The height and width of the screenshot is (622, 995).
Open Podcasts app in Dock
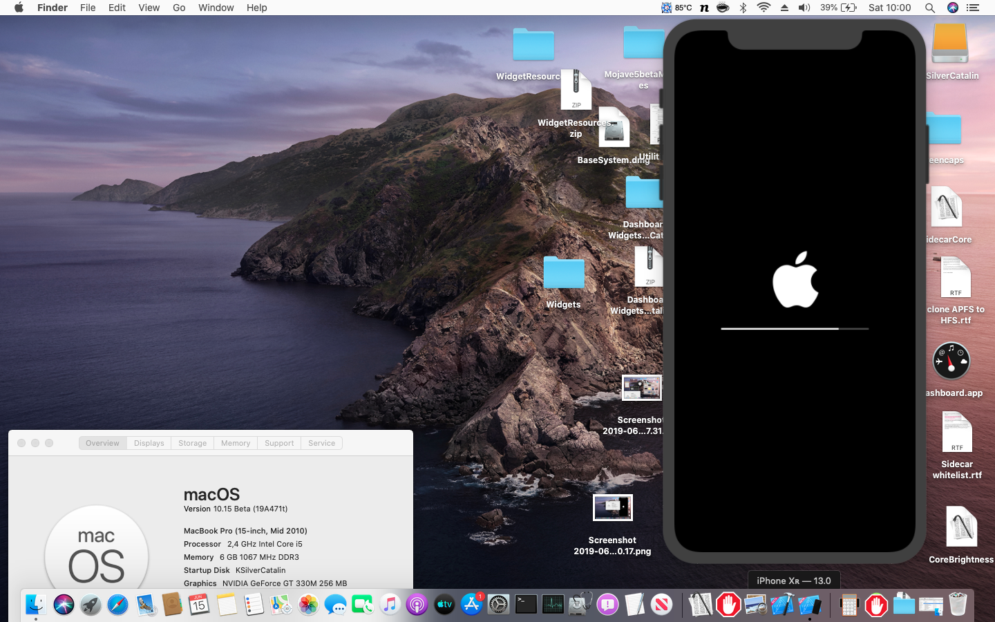coord(417,605)
